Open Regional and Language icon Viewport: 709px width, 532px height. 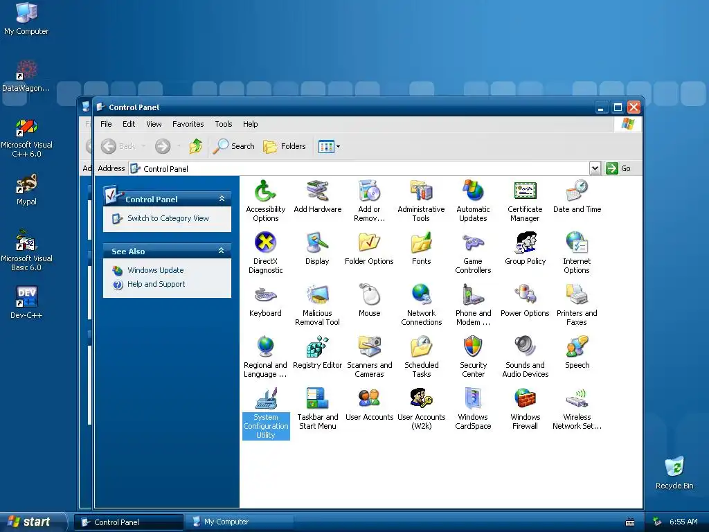265,357
